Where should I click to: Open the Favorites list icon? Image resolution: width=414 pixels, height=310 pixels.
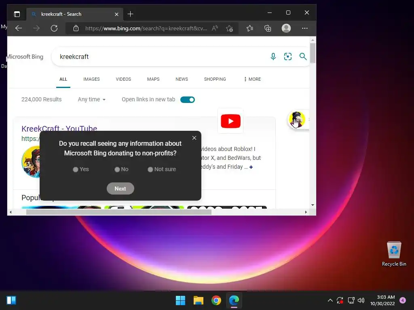coord(250,28)
